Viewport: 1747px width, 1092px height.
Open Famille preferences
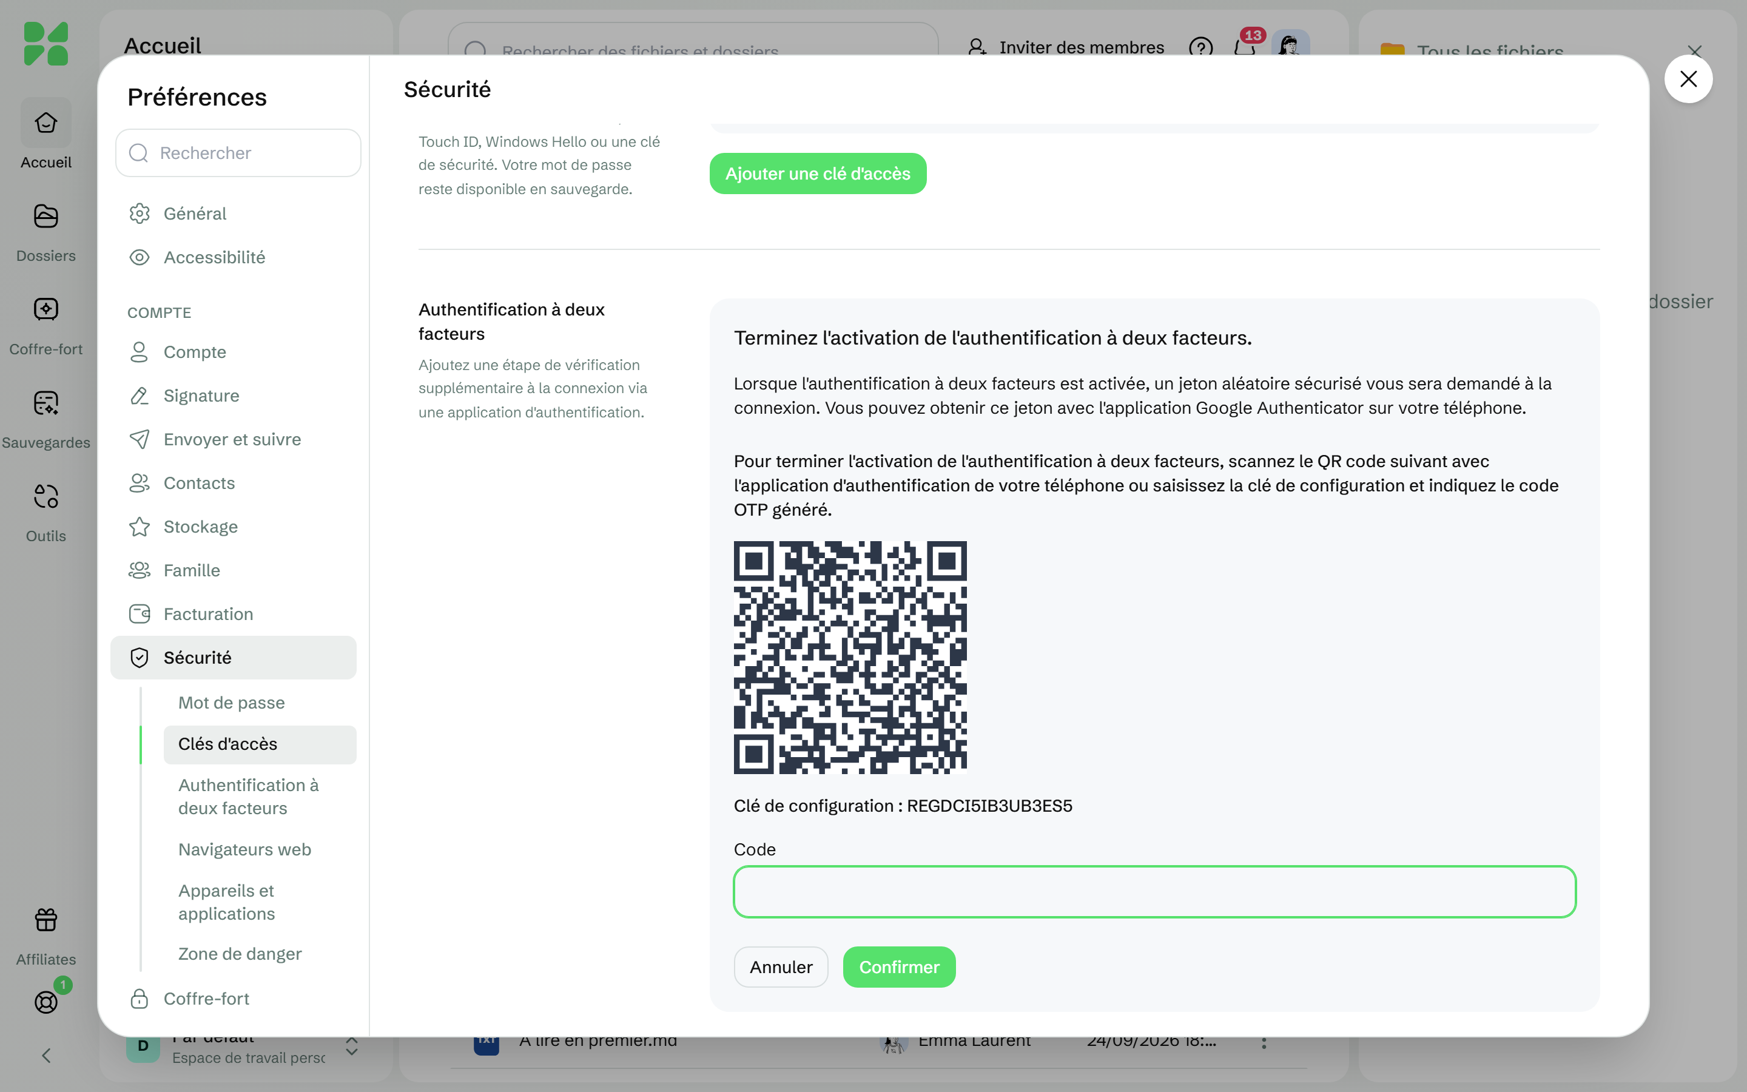coord(233,570)
